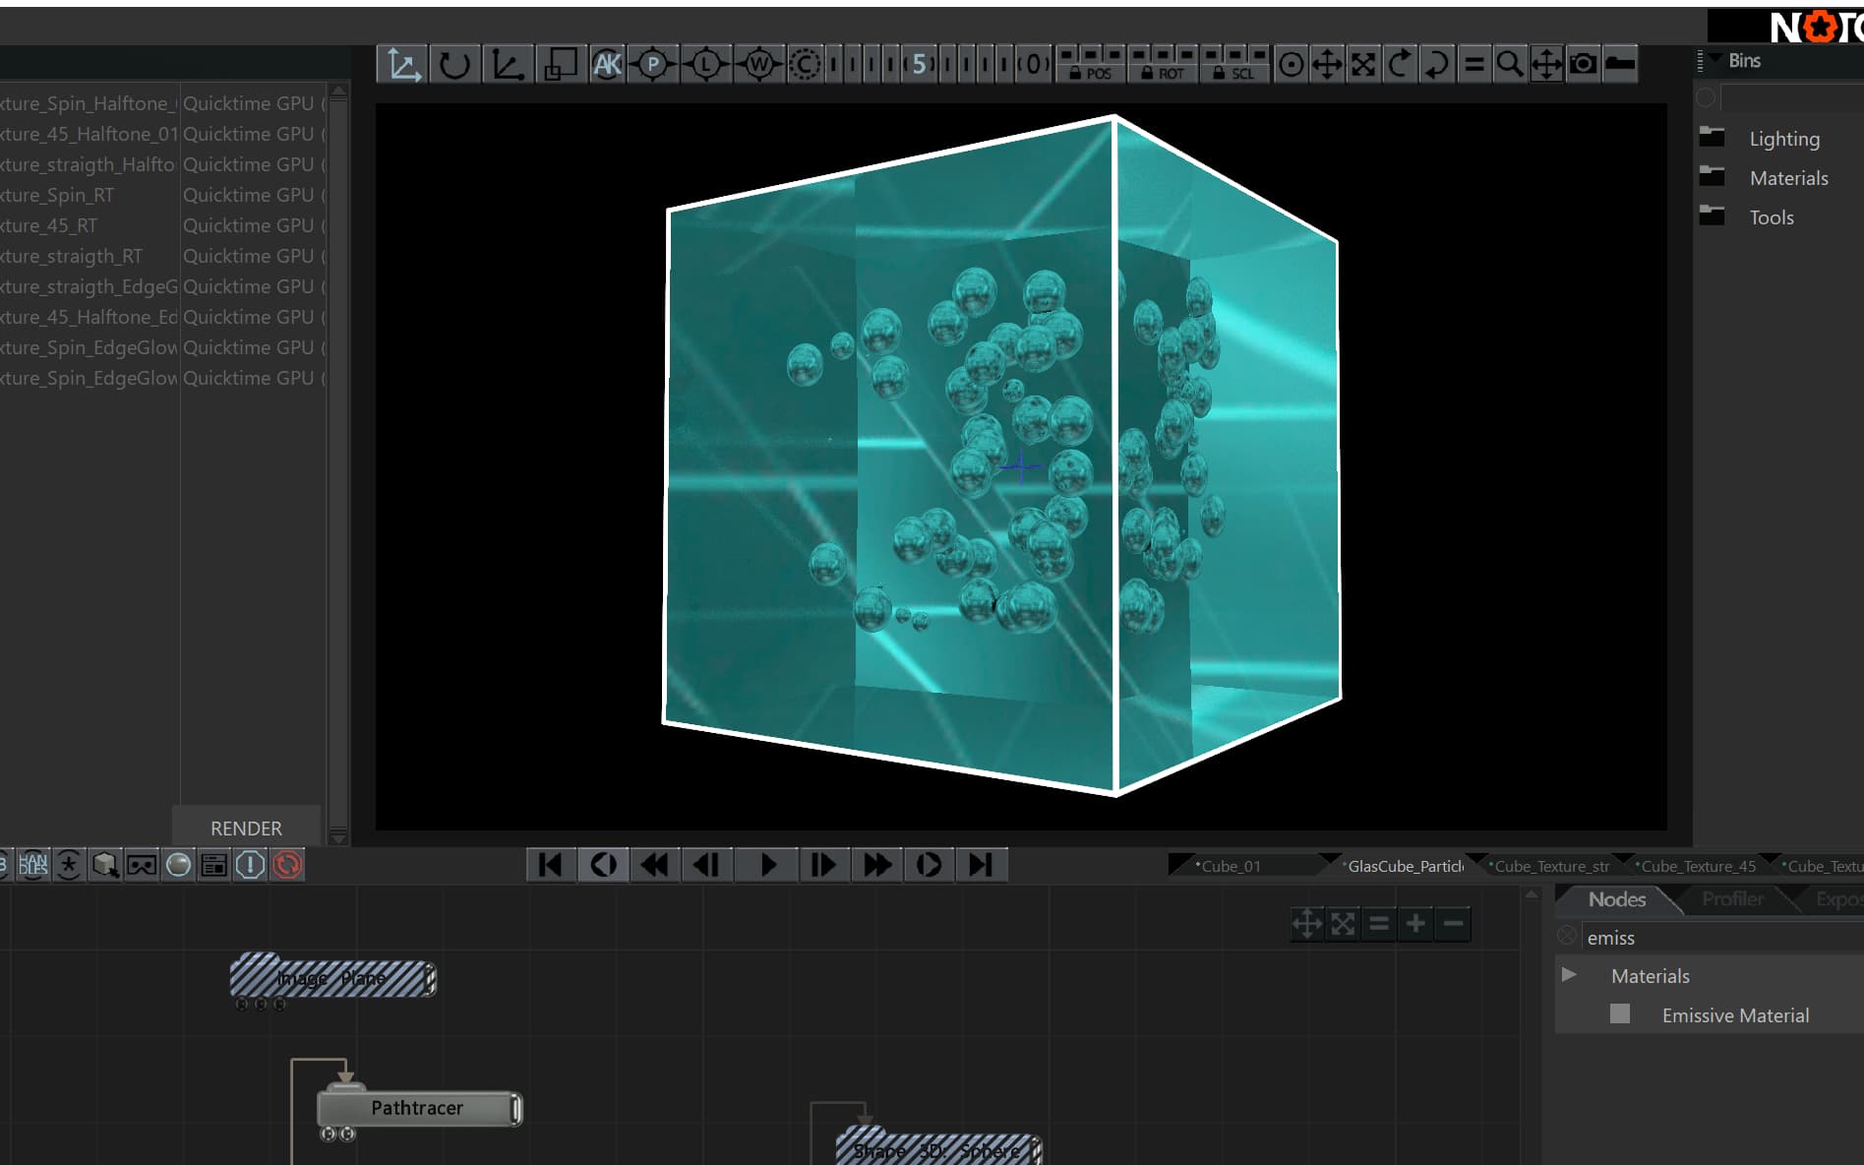Select the Pathtracer node
The height and width of the screenshot is (1165, 1864).
[418, 1108]
